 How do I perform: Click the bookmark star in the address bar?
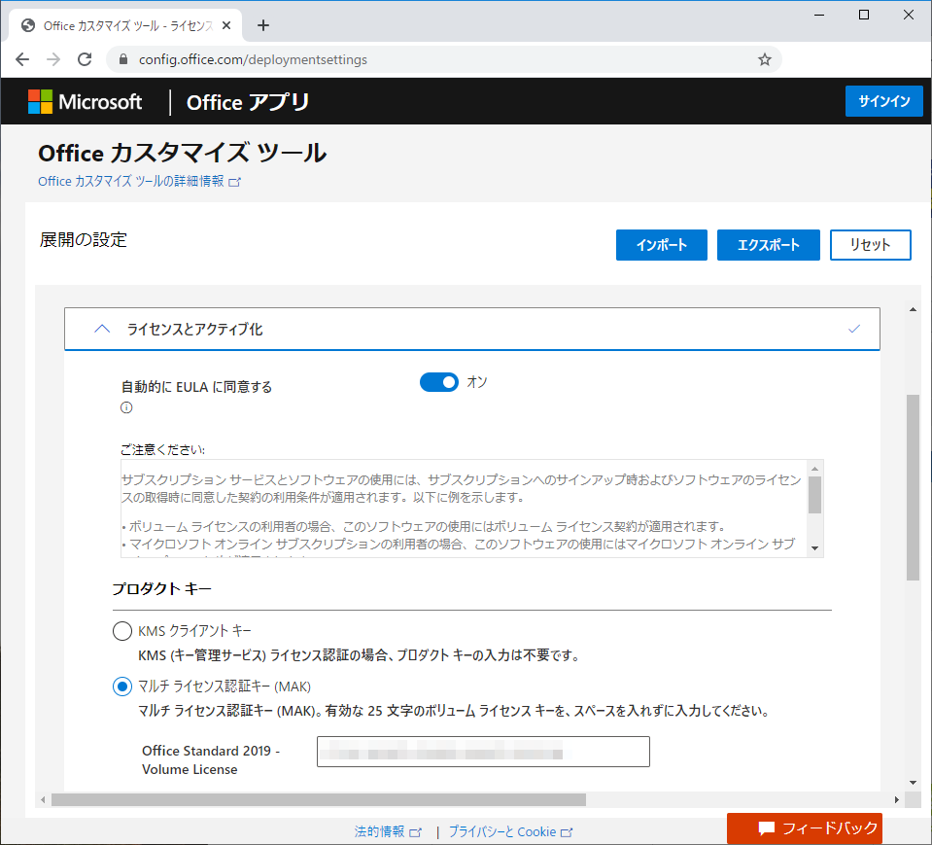coord(764,59)
